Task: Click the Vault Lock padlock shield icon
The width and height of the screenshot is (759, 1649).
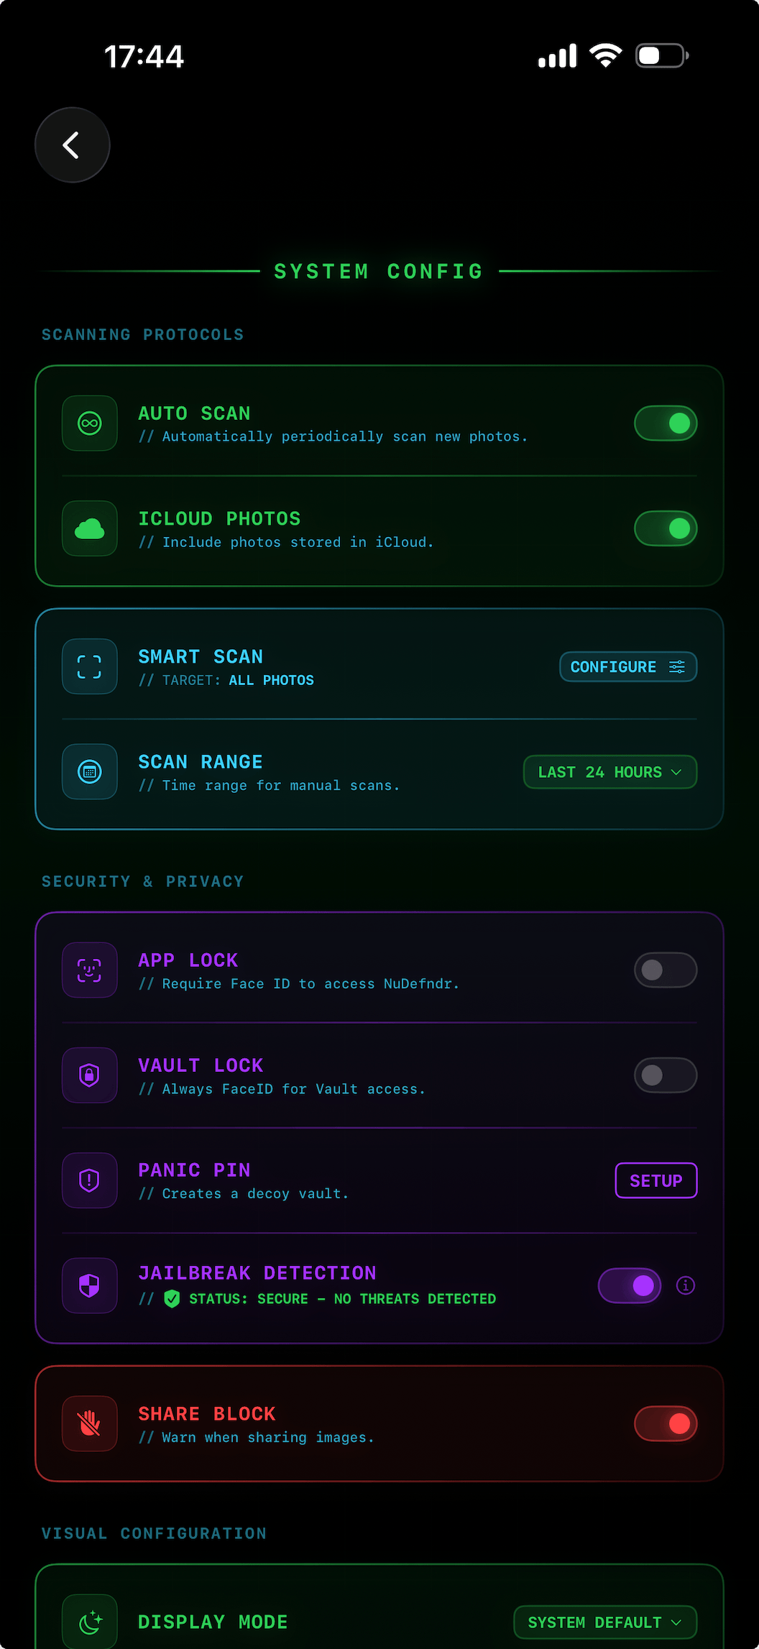Action: (89, 1075)
